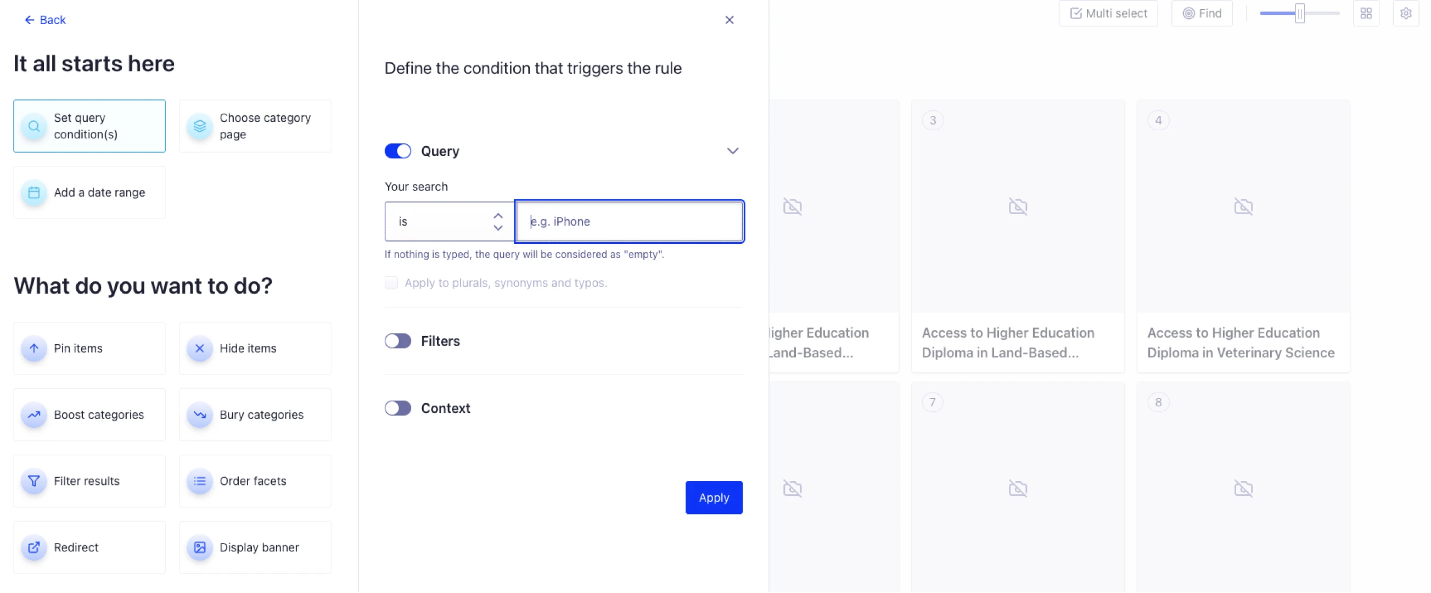This screenshot has width=1431, height=593.
Task: Open the Boost categories action
Action: (89, 415)
